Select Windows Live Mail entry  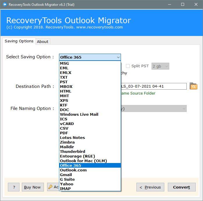(90, 115)
